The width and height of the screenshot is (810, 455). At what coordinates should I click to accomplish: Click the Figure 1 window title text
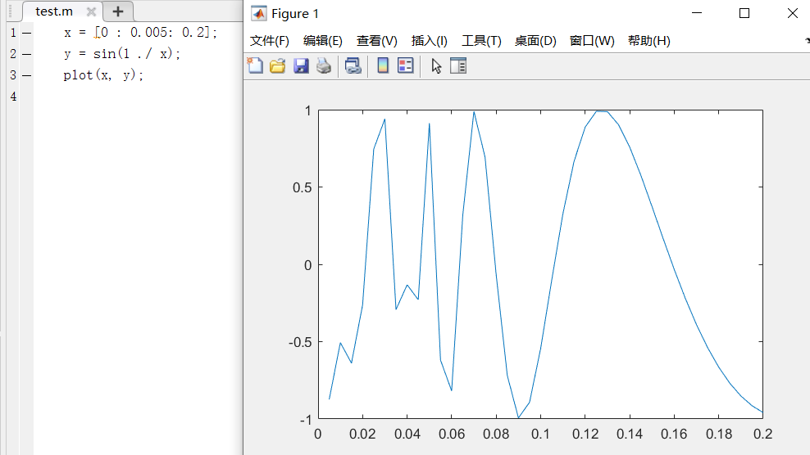tap(295, 13)
